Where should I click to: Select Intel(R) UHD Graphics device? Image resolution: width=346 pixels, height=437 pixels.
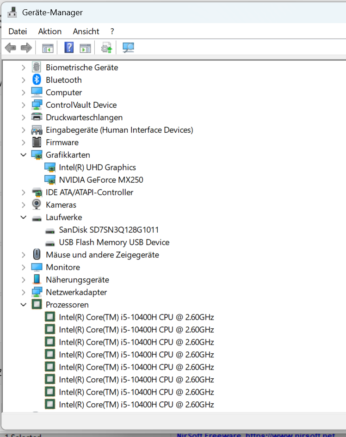click(97, 167)
